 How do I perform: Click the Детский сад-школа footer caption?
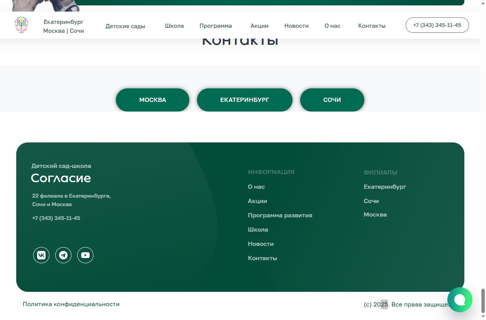point(61,166)
